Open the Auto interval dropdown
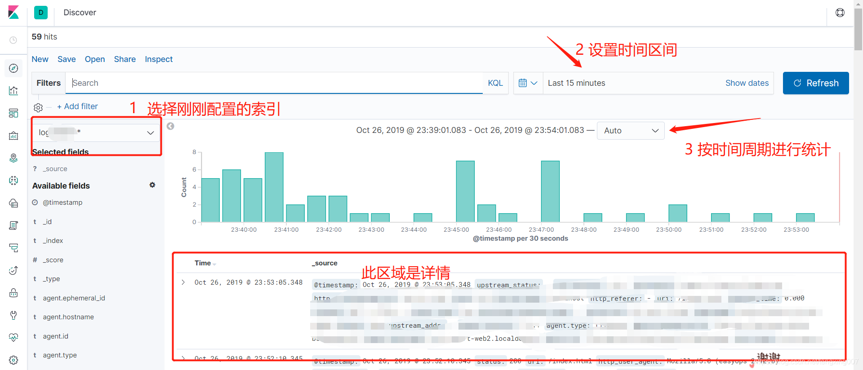The image size is (863, 370). (x=631, y=131)
